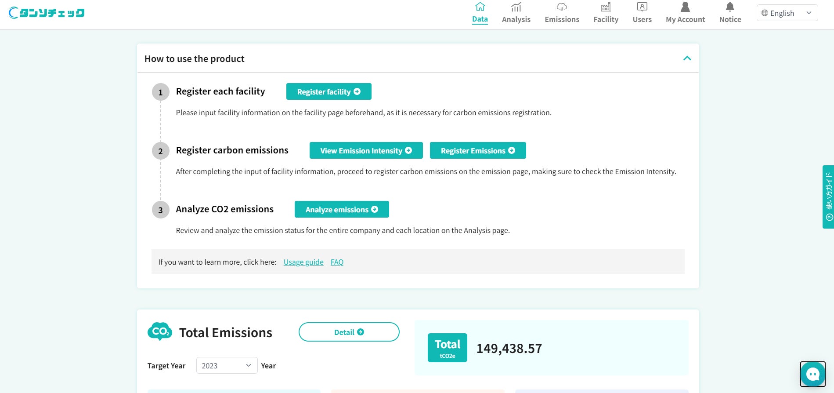Open the chat support bubble
This screenshot has height=393, width=834.
(x=812, y=374)
